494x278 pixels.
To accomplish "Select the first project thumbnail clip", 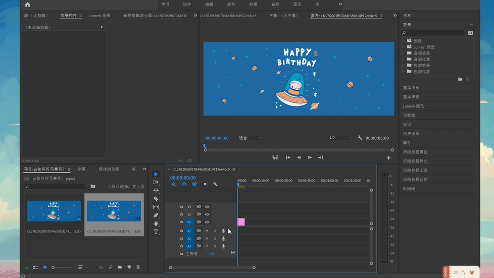I will (54, 211).
